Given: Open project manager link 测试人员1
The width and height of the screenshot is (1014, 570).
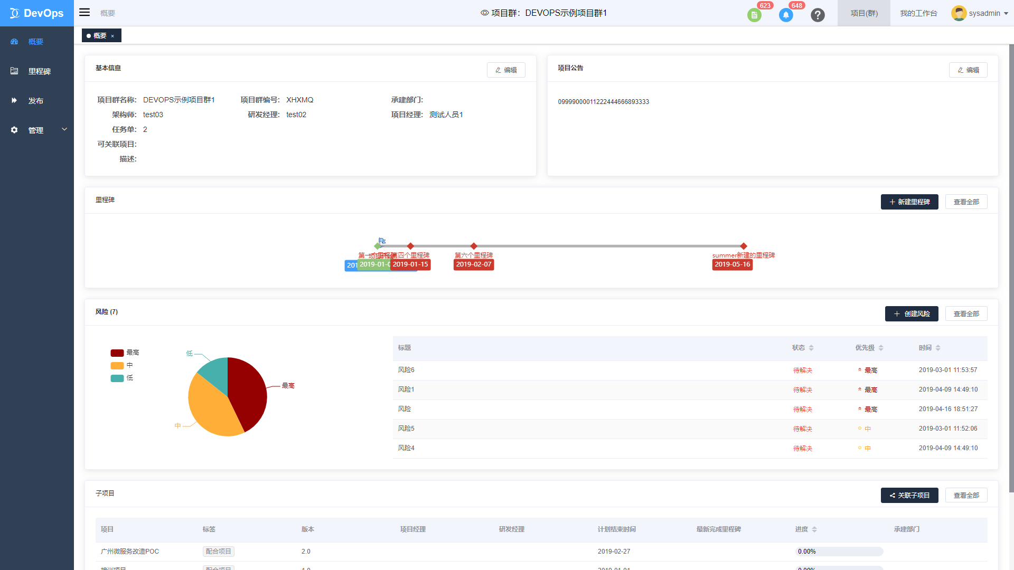Looking at the screenshot, I should (x=446, y=115).
